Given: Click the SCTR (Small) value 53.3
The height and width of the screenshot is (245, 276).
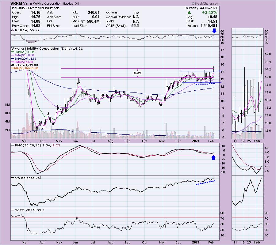Looking at the screenshot, I should 135,26.
